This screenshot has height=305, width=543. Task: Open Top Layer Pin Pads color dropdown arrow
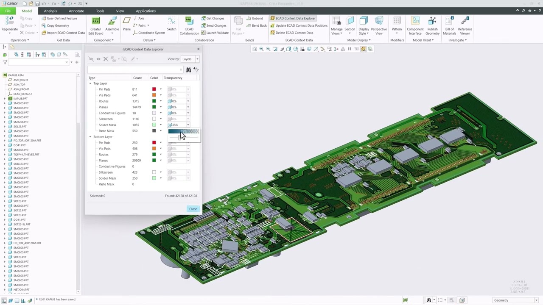[160, 89]
